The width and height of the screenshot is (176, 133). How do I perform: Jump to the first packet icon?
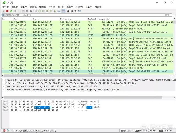(x=51, y=11)
